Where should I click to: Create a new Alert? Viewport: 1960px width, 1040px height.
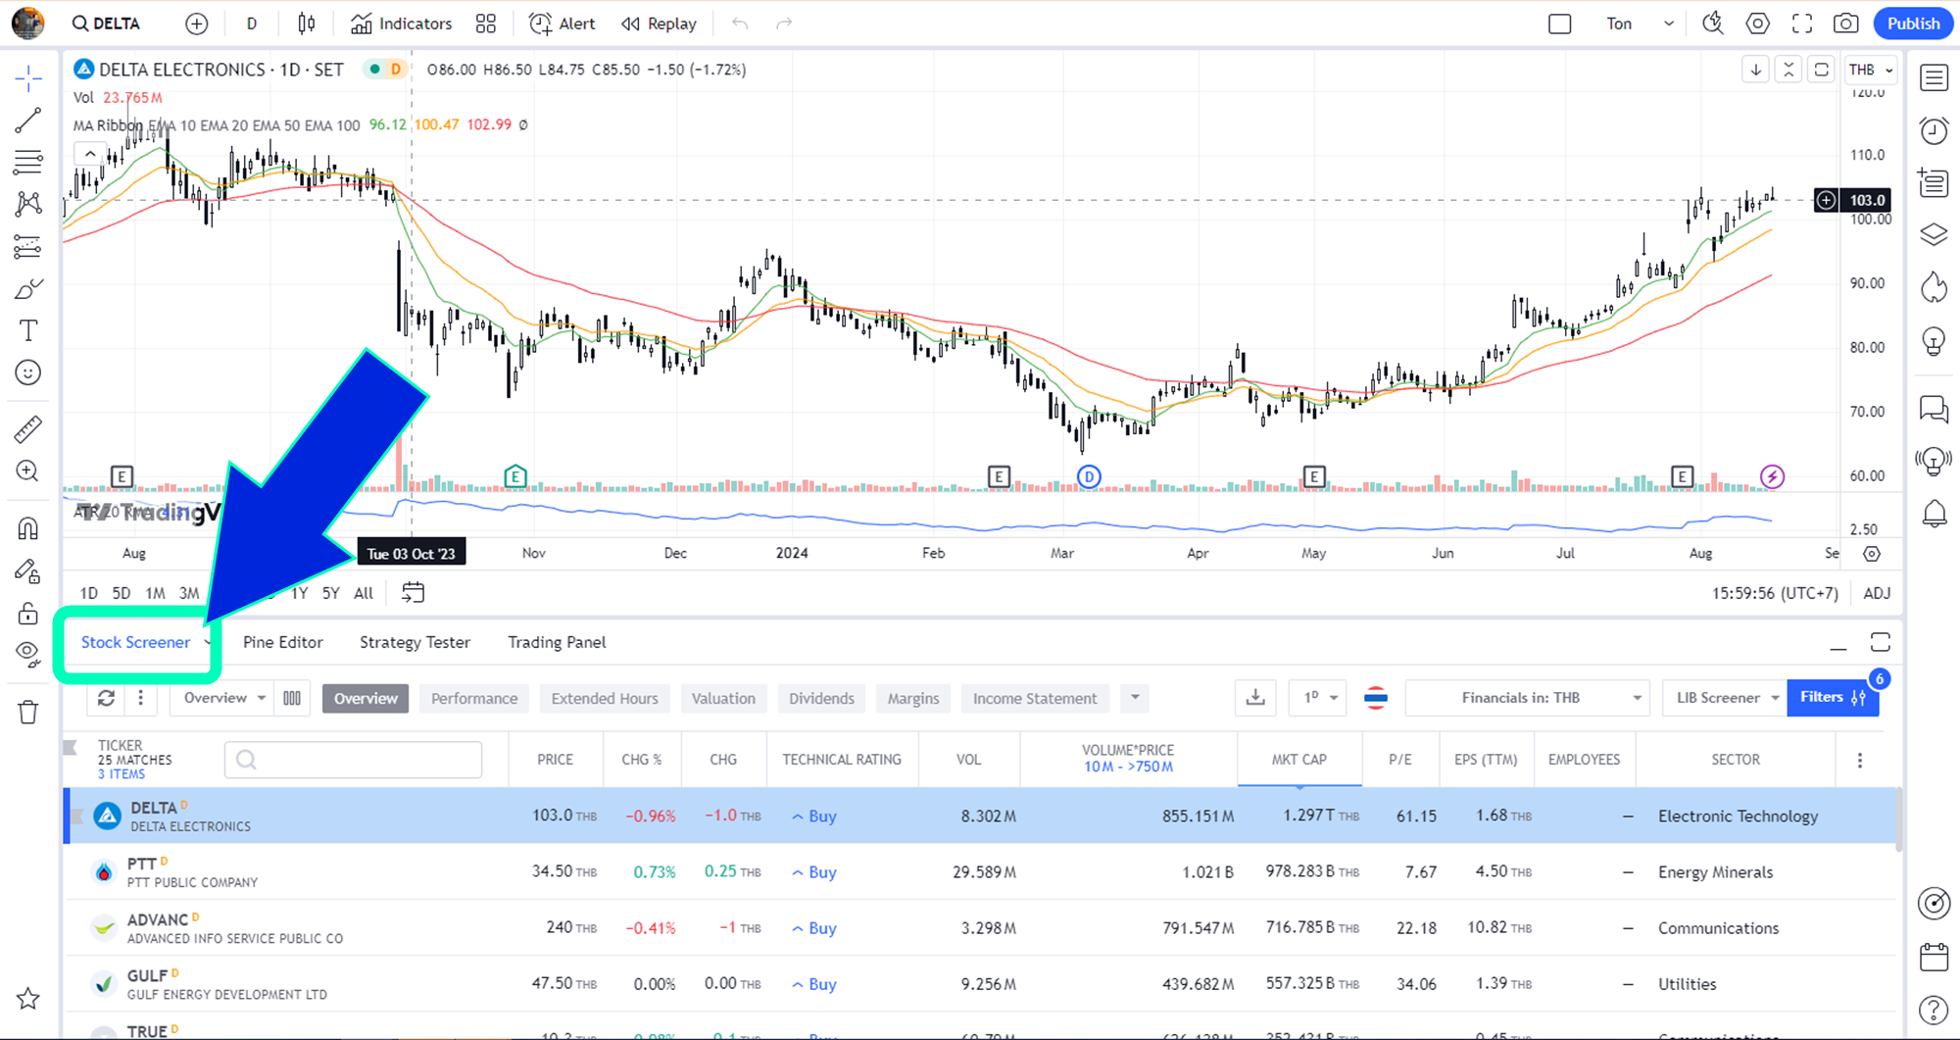(x=563, y=24)
